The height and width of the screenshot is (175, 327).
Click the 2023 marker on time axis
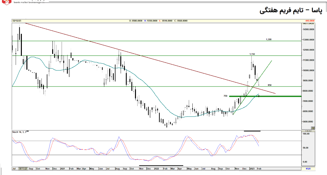[x=252, y=168]
